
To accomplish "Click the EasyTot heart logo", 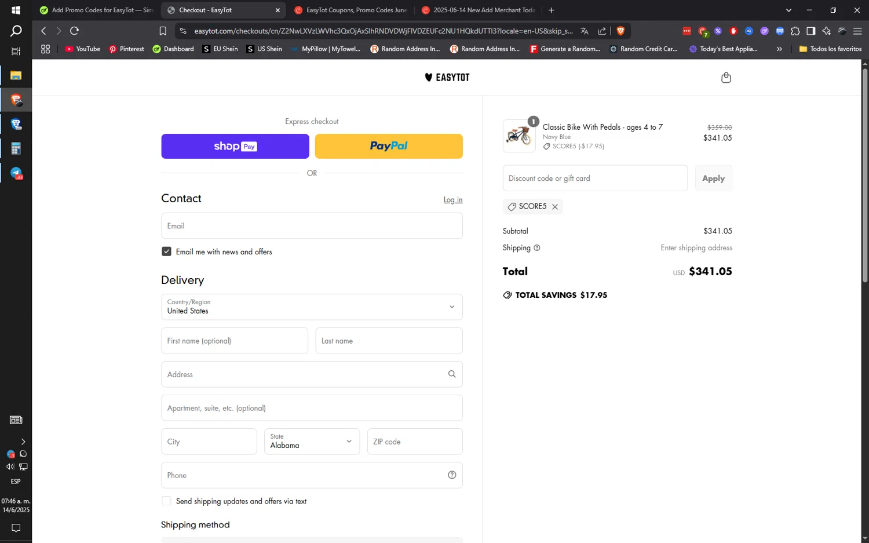I will pos(447,78).
